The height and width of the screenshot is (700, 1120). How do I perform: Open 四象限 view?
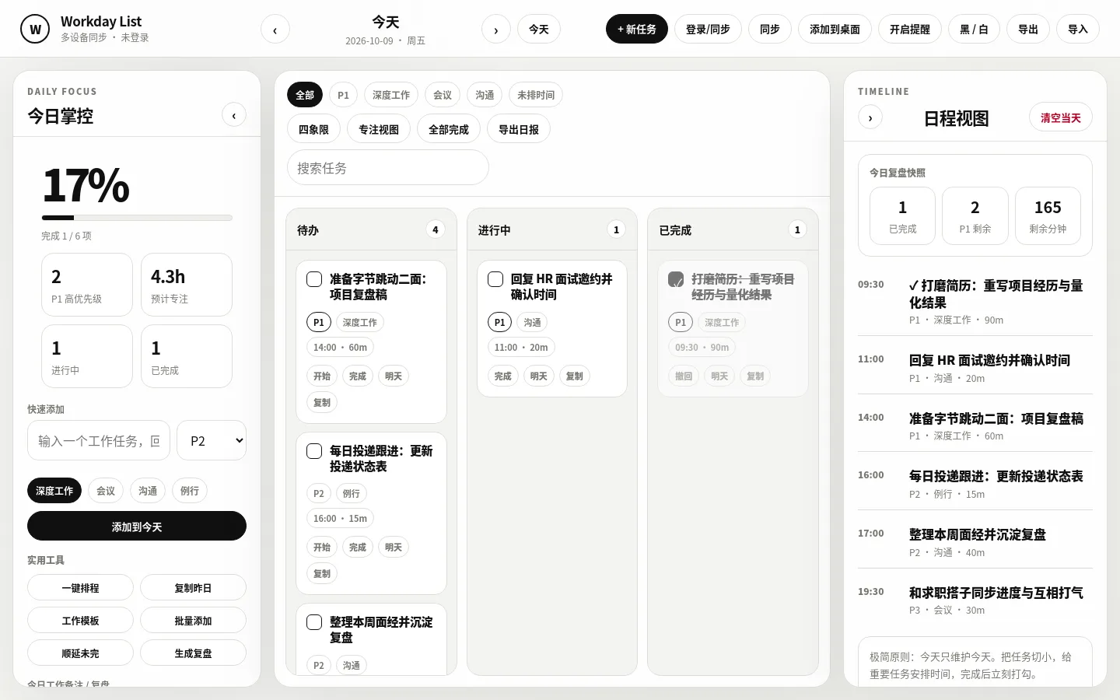pos(313,129)
